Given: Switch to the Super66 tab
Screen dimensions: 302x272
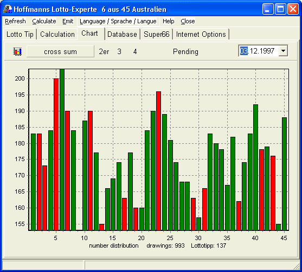Looking at the screenshot, I should pos(156,35).
